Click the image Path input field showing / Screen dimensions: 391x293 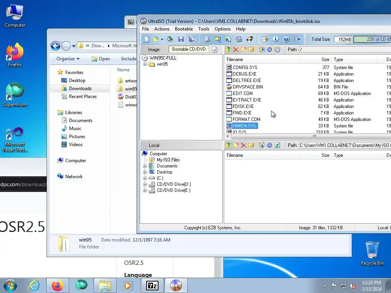[x=345, y=50]
